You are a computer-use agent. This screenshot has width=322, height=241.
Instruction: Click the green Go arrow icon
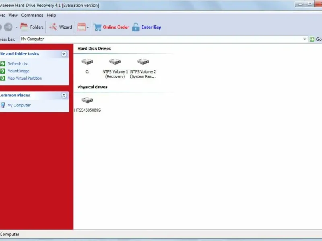pyautogui.click(x=312, y=39)
